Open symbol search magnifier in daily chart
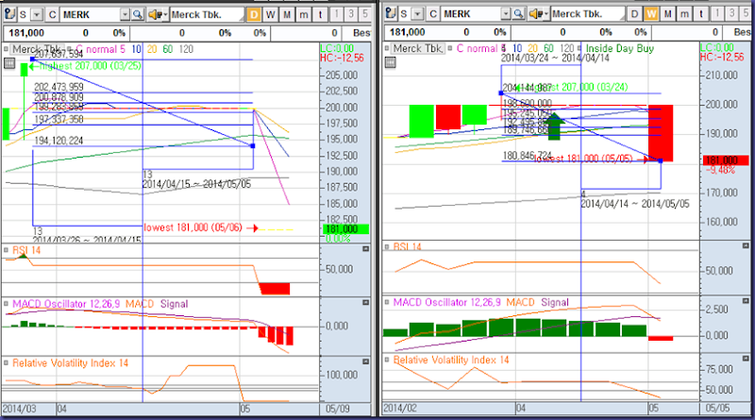 pos(137,14)
